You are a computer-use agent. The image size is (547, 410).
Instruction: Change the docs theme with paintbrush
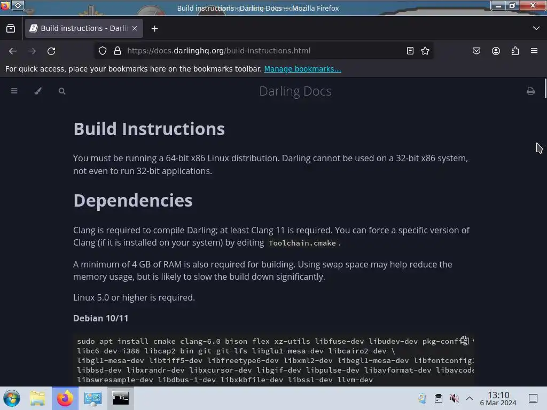point(38,91)
